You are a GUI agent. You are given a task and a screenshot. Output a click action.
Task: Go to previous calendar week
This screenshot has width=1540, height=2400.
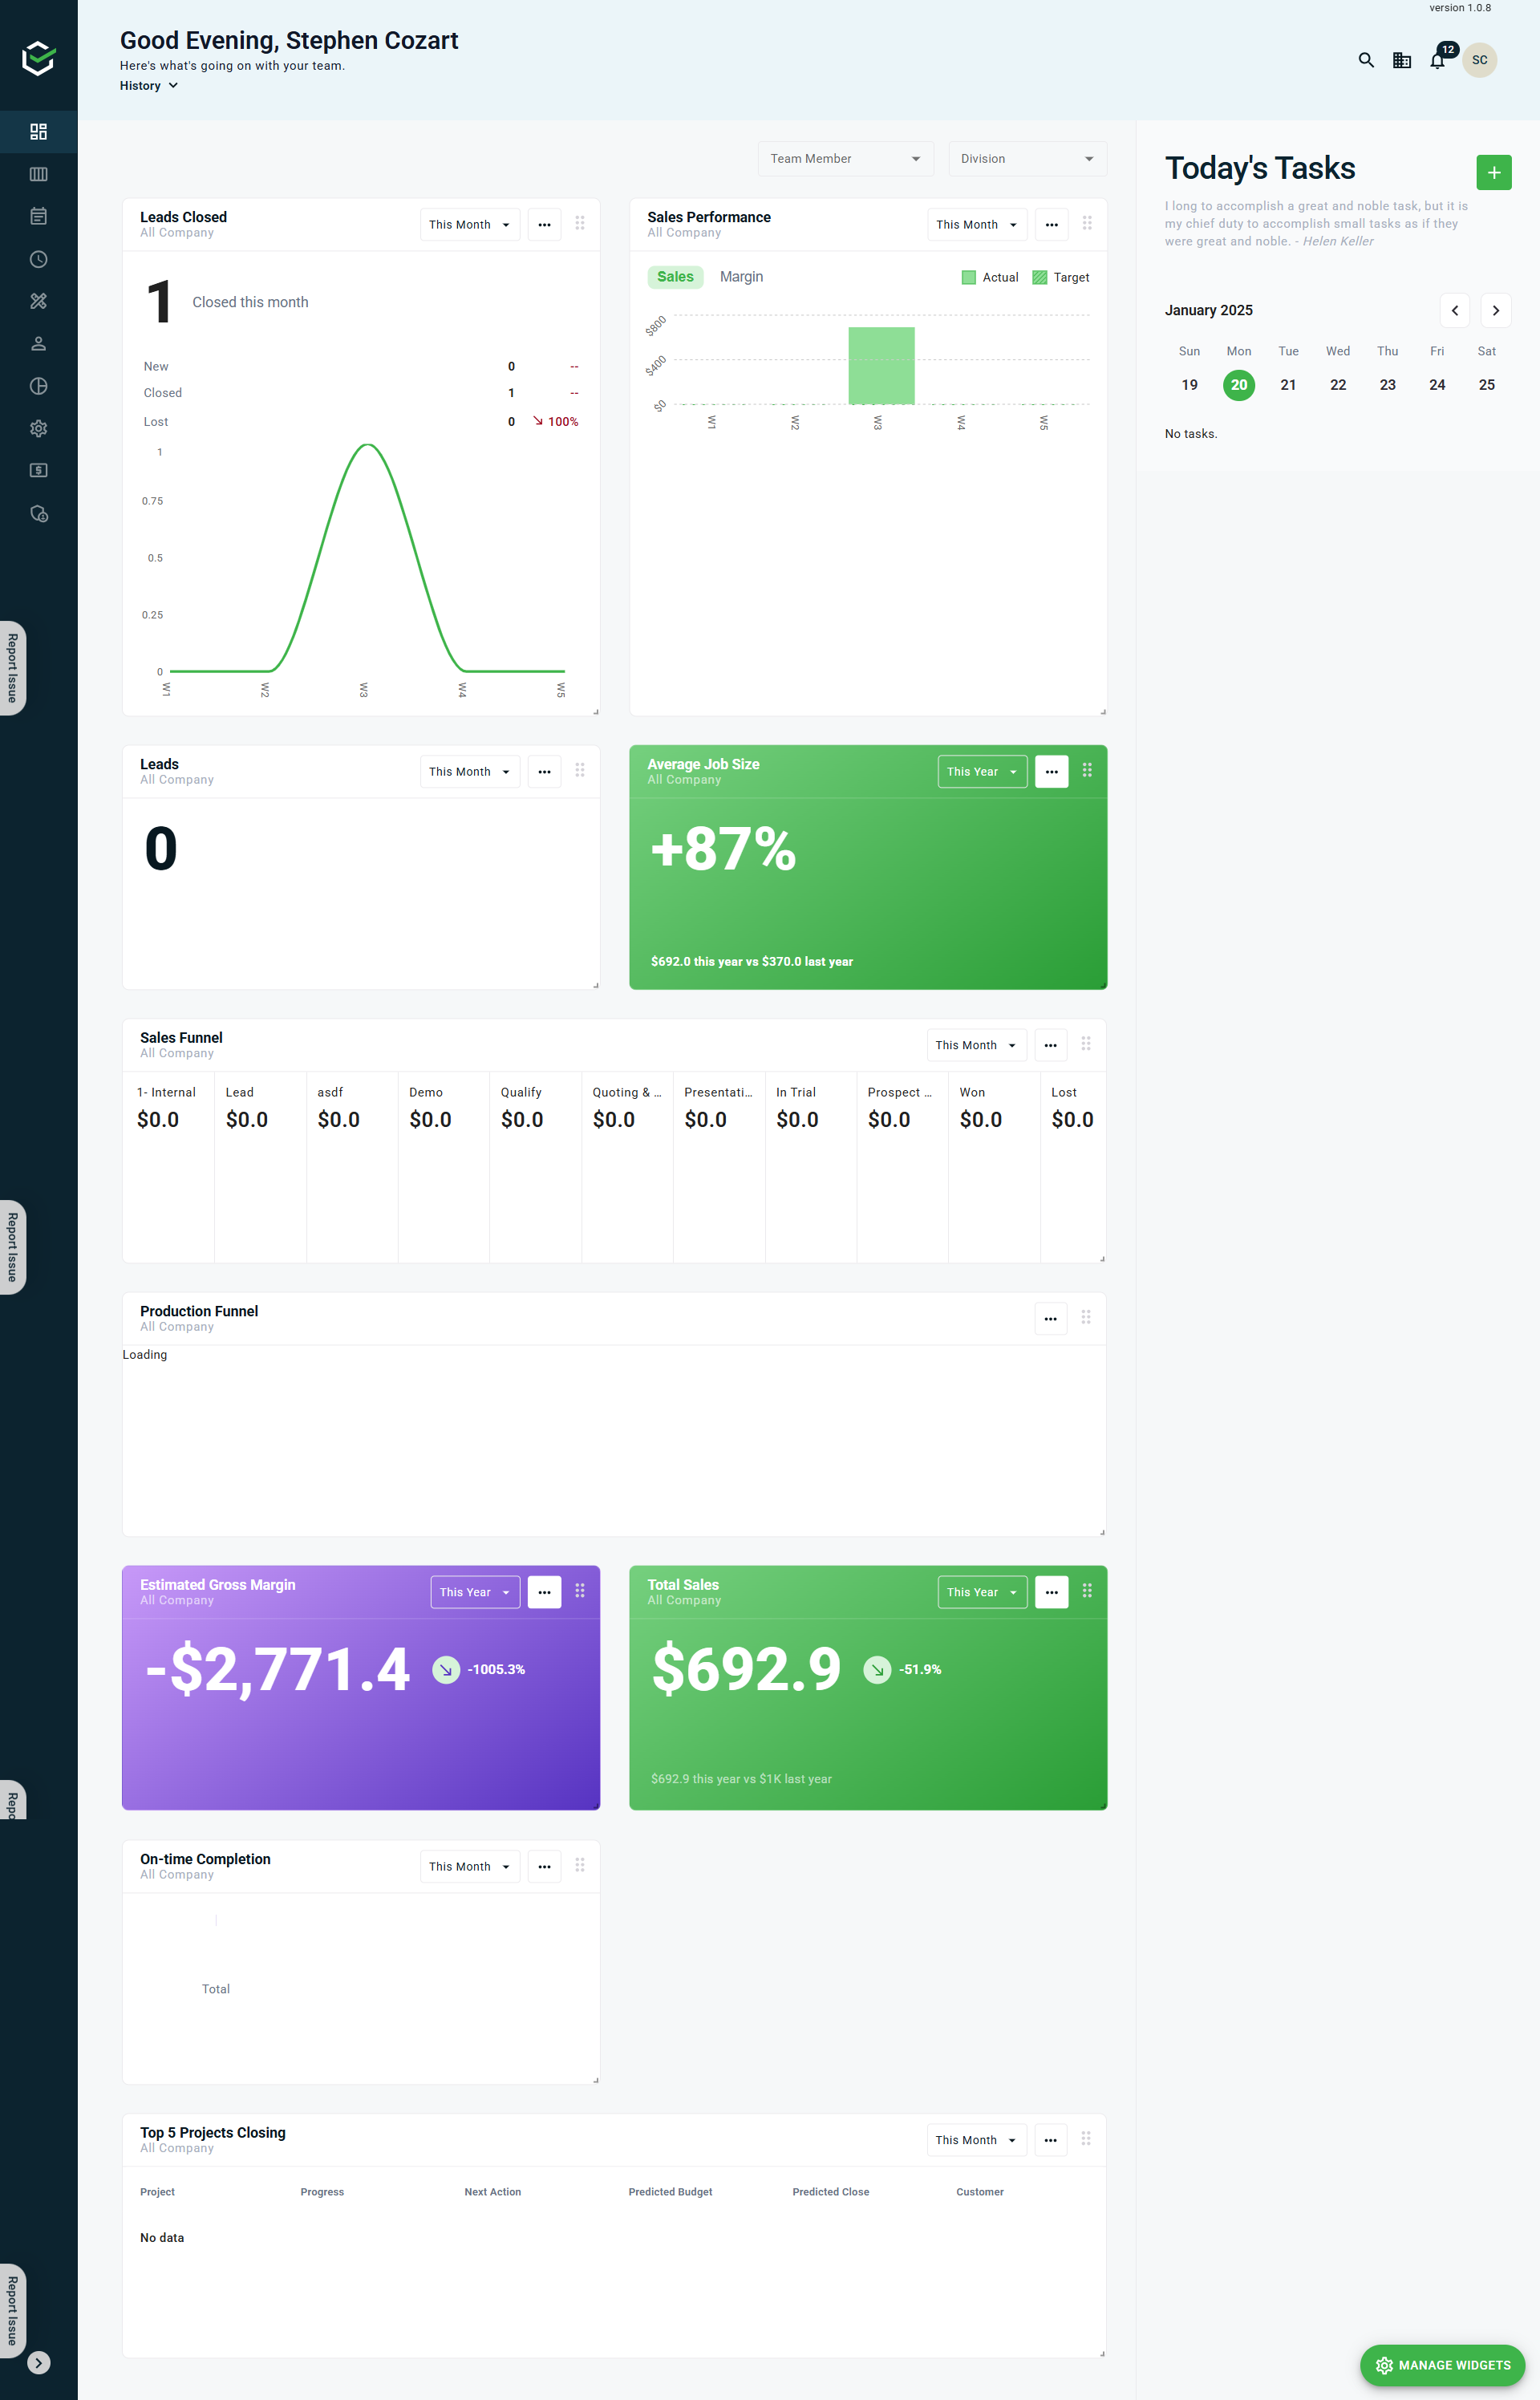click(x=1455, y=310)
